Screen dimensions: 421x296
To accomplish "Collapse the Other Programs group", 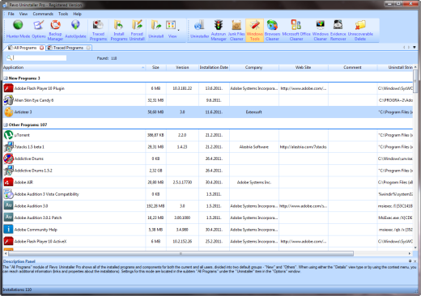I will 6,125.
